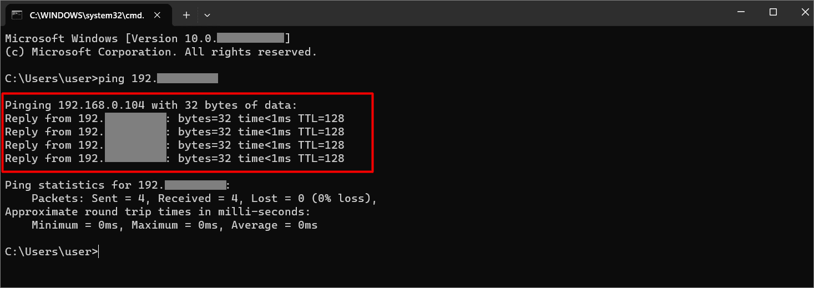The width and height of the screenshot is (814, 288).
Task: Focus the bottom C:\Users\user> prompt
Action: coord(52,252)
